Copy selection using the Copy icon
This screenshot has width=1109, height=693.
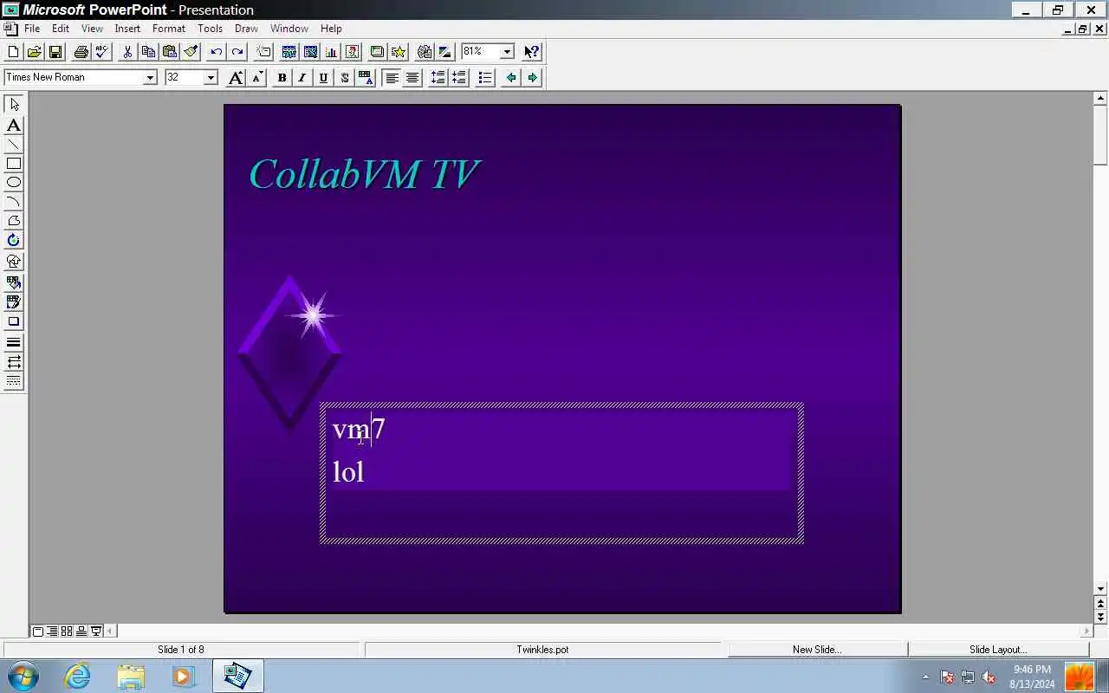point(148,52)
